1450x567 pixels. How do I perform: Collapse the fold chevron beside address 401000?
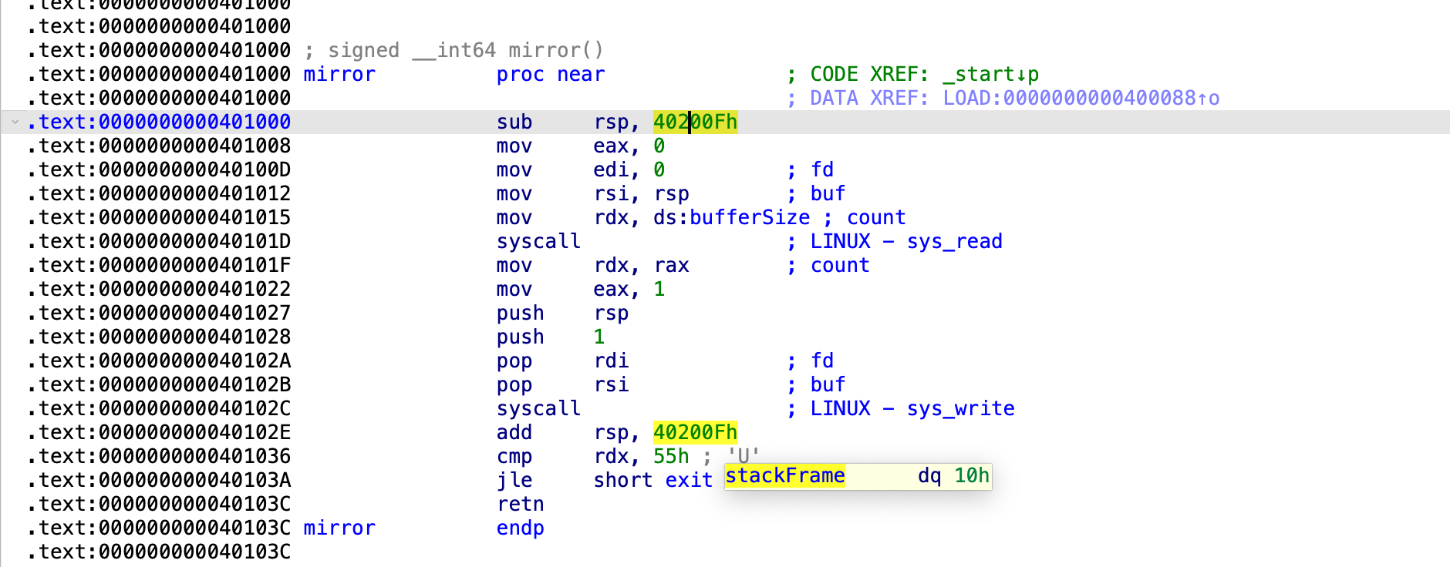click(x=15, y=122)
